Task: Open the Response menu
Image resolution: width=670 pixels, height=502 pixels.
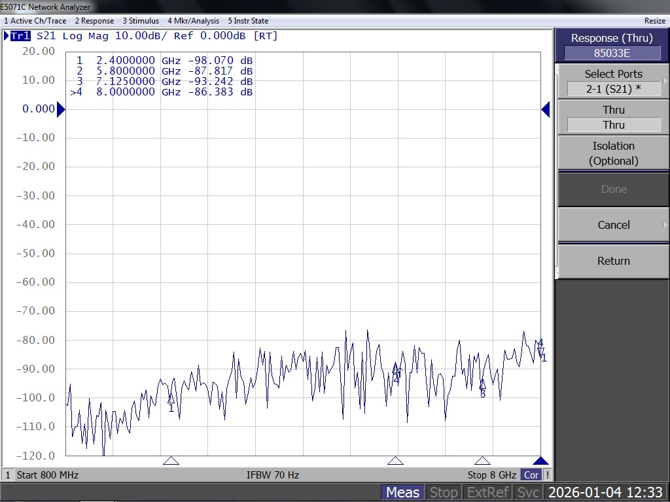Action: click(x=94, y=20)
